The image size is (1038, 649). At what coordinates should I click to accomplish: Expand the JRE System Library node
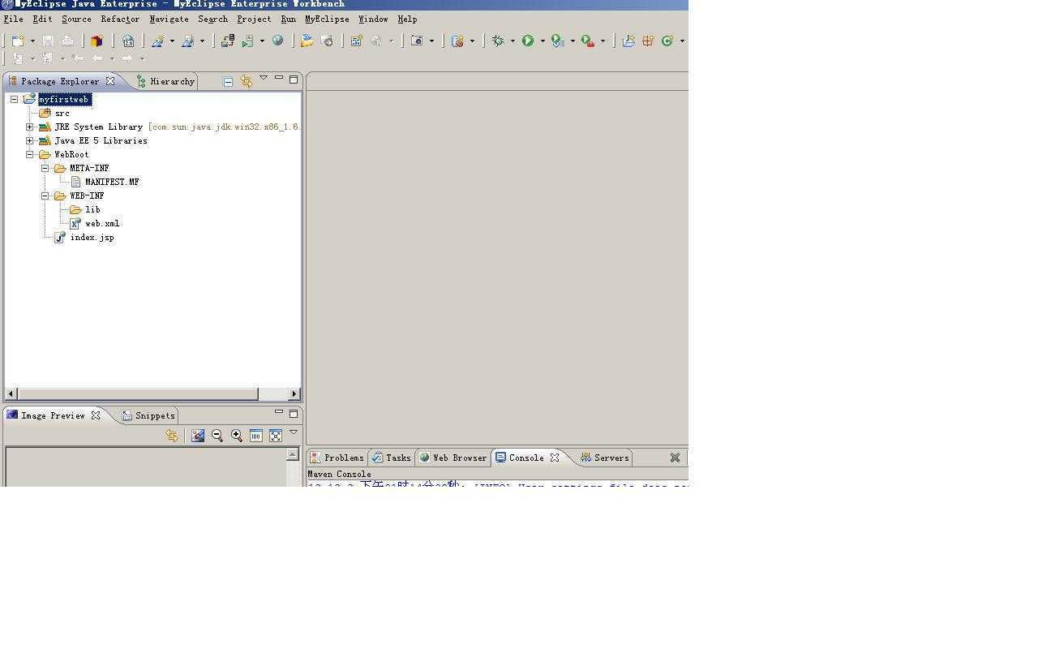30,127
